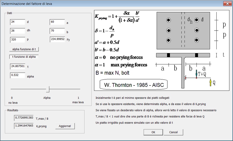Click the t thickness field
Screen dimensions: 233x141
17,67
